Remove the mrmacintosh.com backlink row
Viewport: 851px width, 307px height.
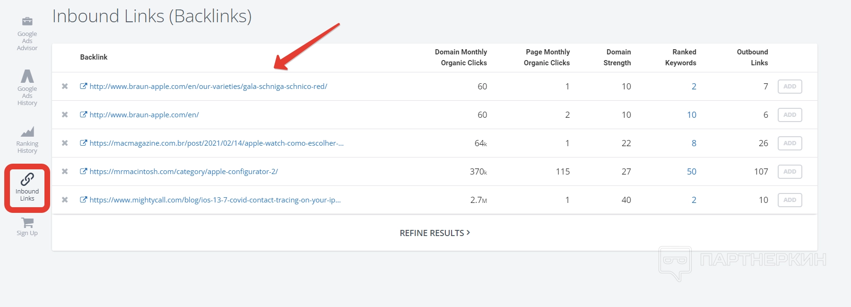click(65, 171)
